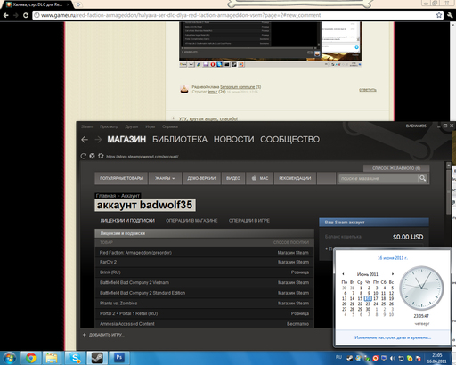The width and height of the screenshot is (456, 365).
Task: Open Photoshop from the taskbar
Action: click(118, 358)
